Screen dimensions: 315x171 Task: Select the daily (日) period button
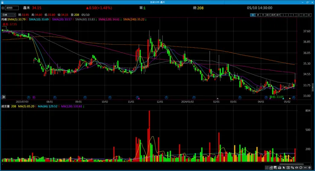tap(253, 15)
